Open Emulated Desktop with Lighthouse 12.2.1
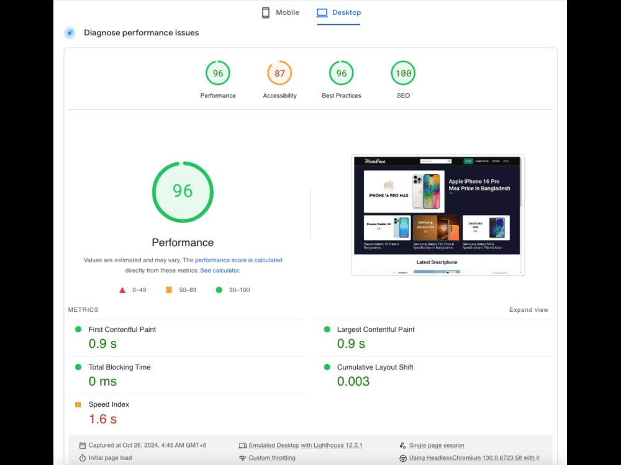This screenshot has height=465, width=621. [x=306, y=445]
